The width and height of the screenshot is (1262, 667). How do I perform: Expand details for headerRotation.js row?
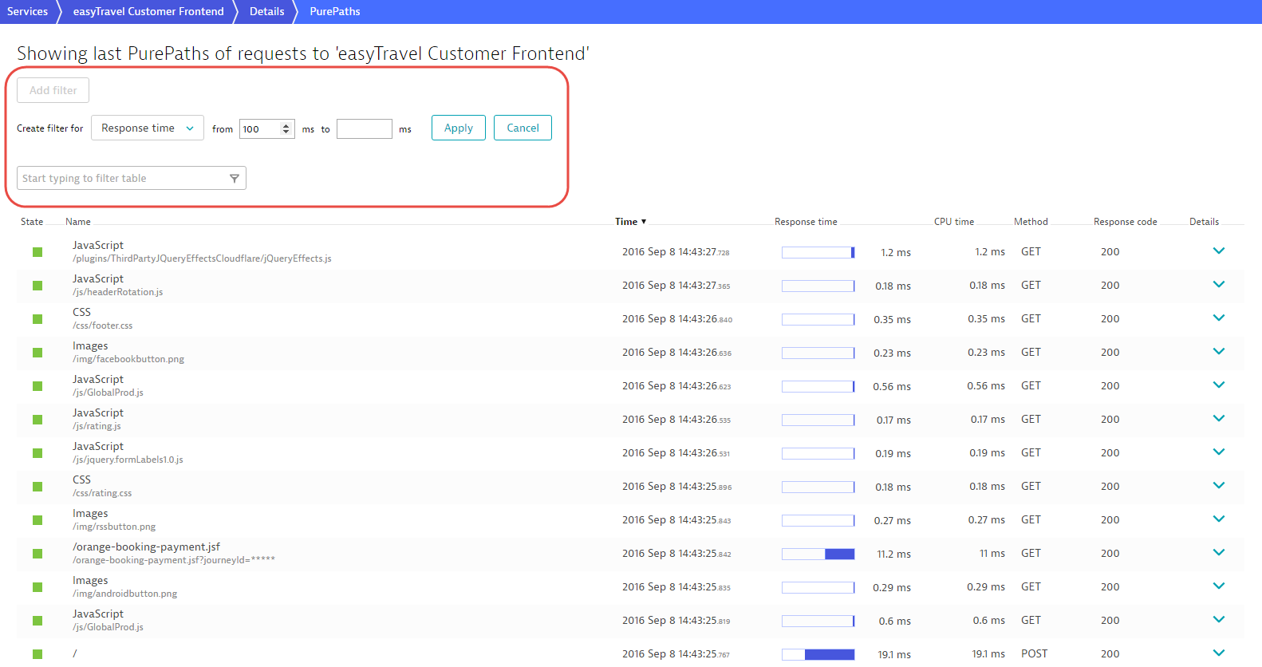click(x=1219, y=284)
